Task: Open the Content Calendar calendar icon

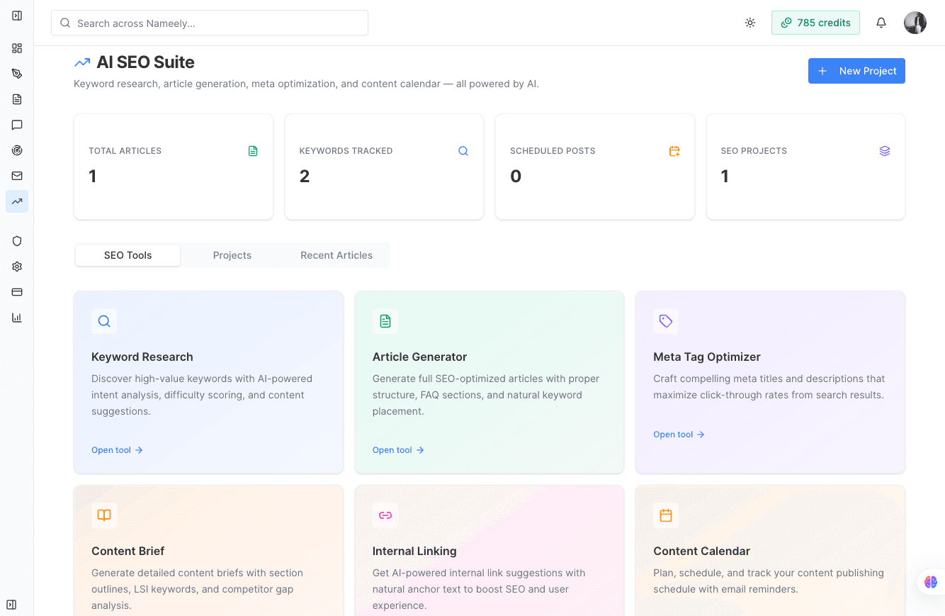Action: pos(666,515)
